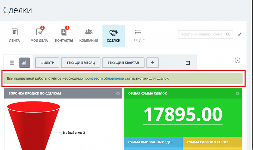Open the Лента feed section
This screenshot has height=150, width=253.
pyautogui.click(x=14, y=36)
